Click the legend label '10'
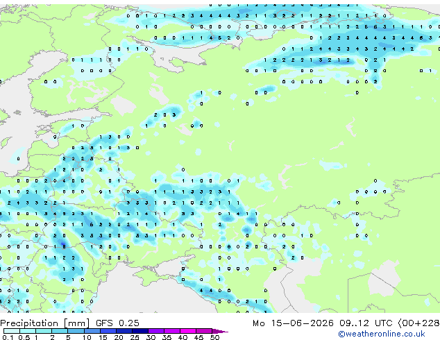 [87, 337]
